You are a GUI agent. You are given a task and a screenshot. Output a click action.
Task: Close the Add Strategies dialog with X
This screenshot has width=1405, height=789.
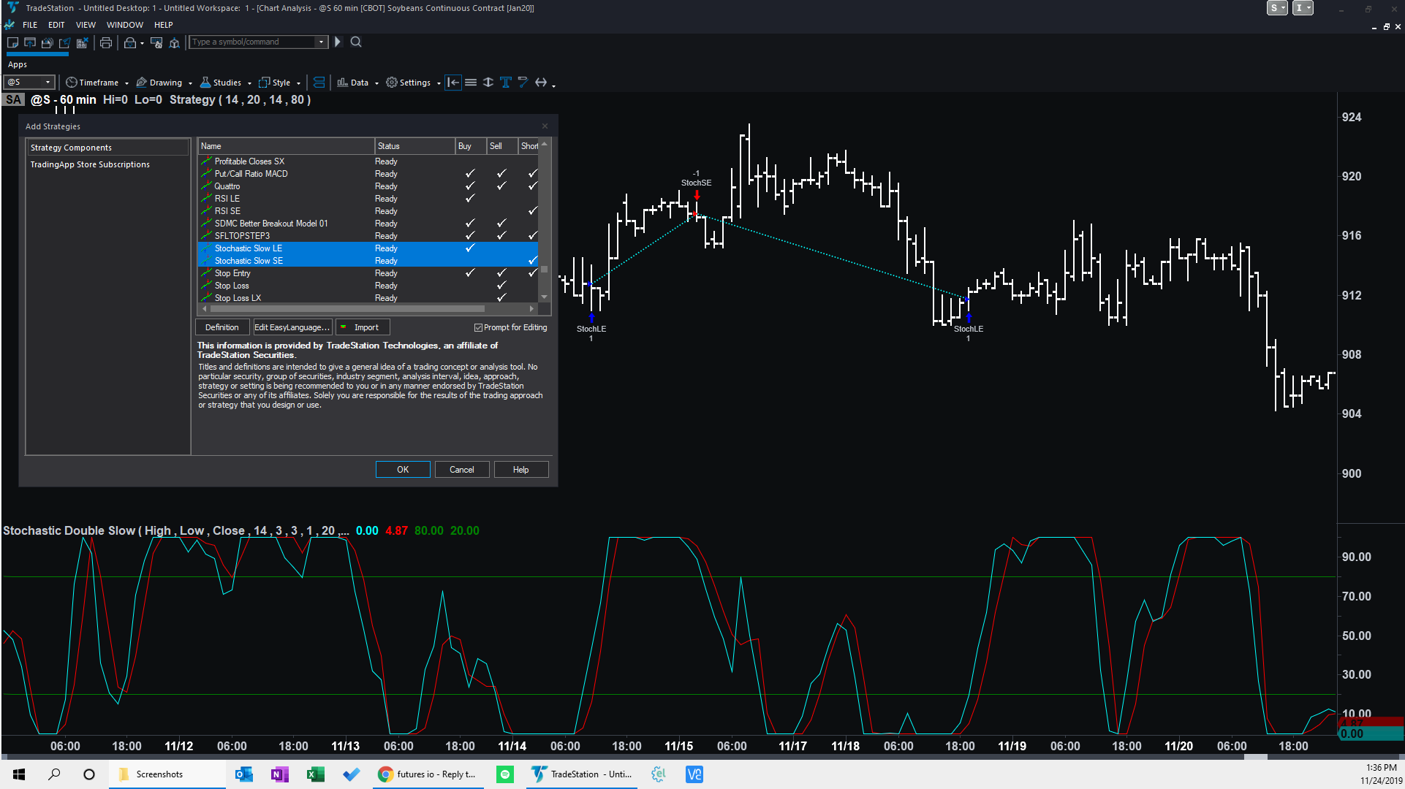(545, 126)
